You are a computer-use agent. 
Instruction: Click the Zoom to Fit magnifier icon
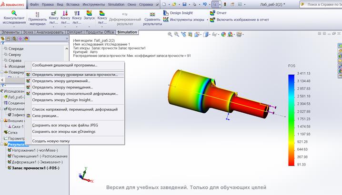coord(170,34)
